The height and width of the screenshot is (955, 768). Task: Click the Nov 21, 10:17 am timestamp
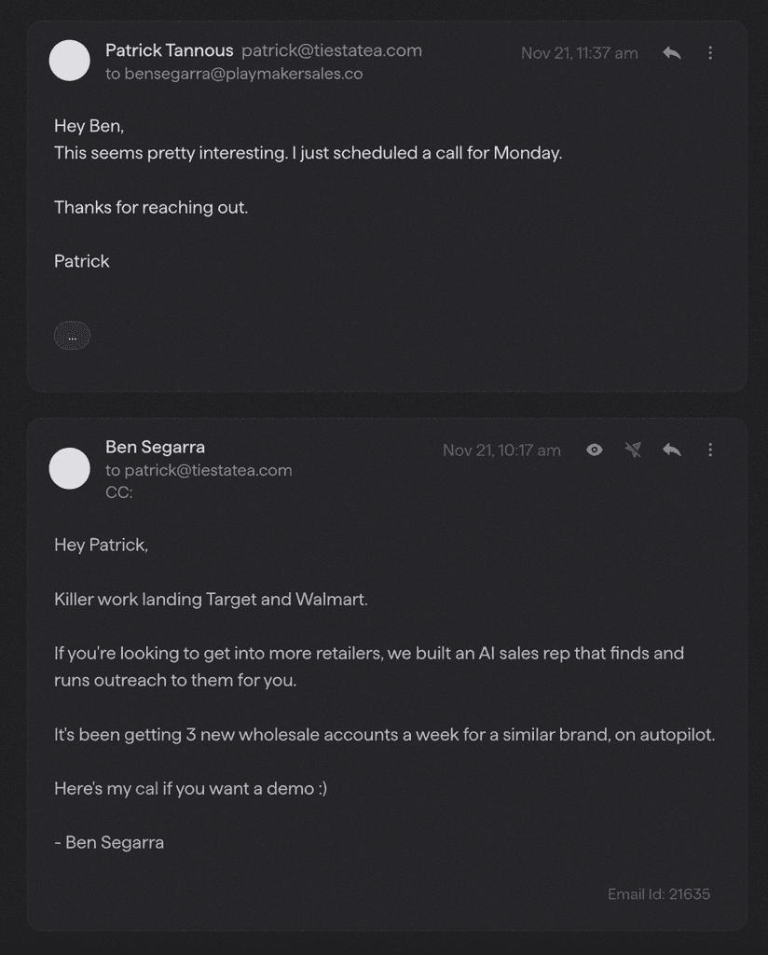(x=501, y=450)
